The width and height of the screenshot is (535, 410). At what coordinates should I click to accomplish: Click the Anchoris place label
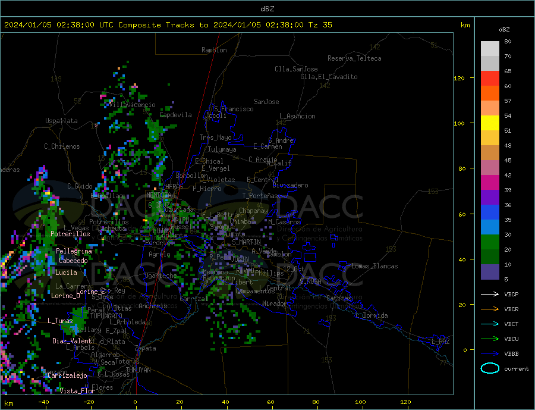[x=153, y=306]
